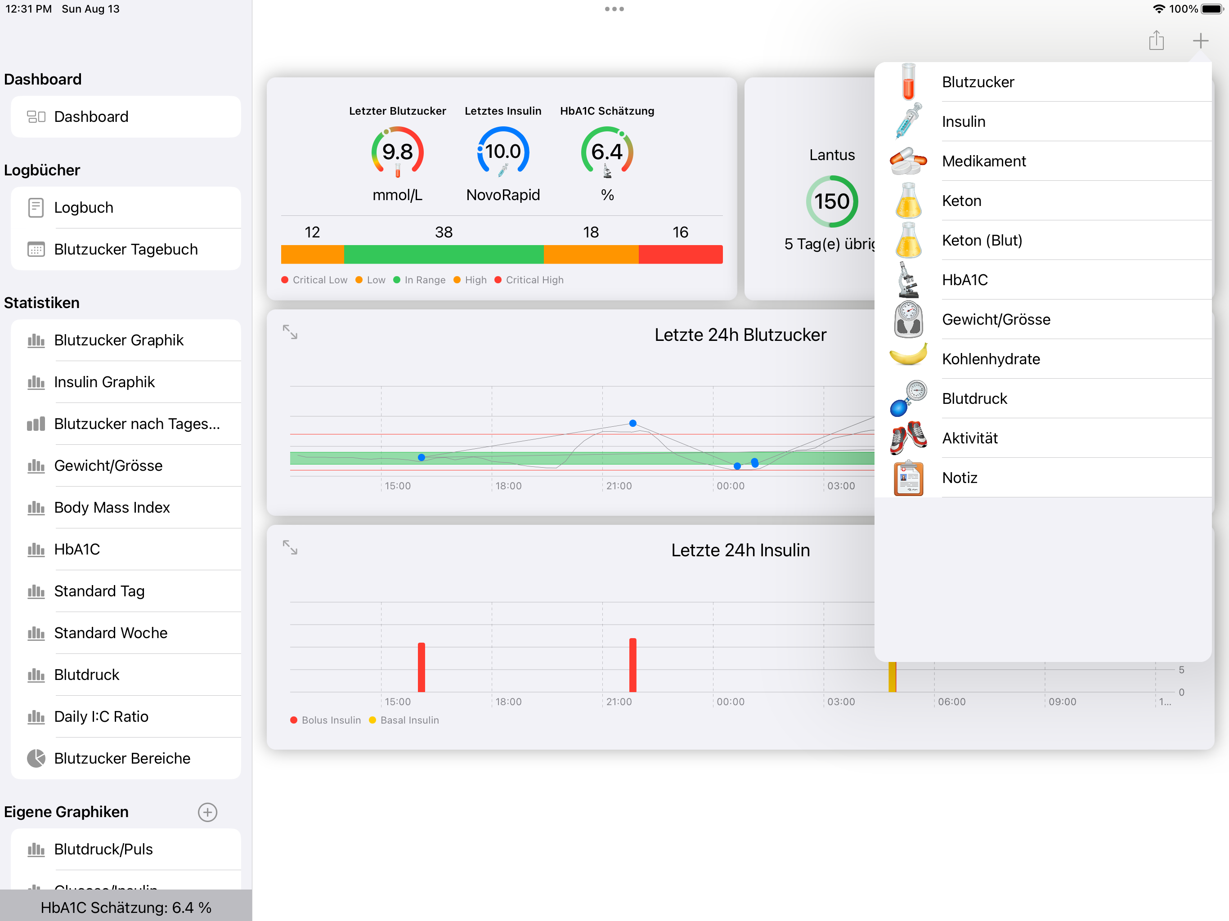Tap the HbA1C microscope icon
1229x921 pixels.
[x=908, y=280]
